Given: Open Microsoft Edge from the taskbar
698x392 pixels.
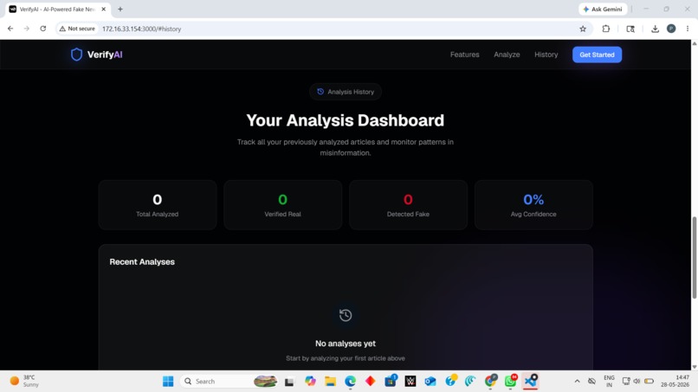Looking at the screenshot, I should point(351,382).
